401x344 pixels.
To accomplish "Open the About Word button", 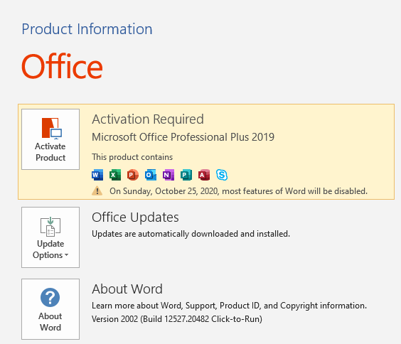I will click(x=50, y=309).
